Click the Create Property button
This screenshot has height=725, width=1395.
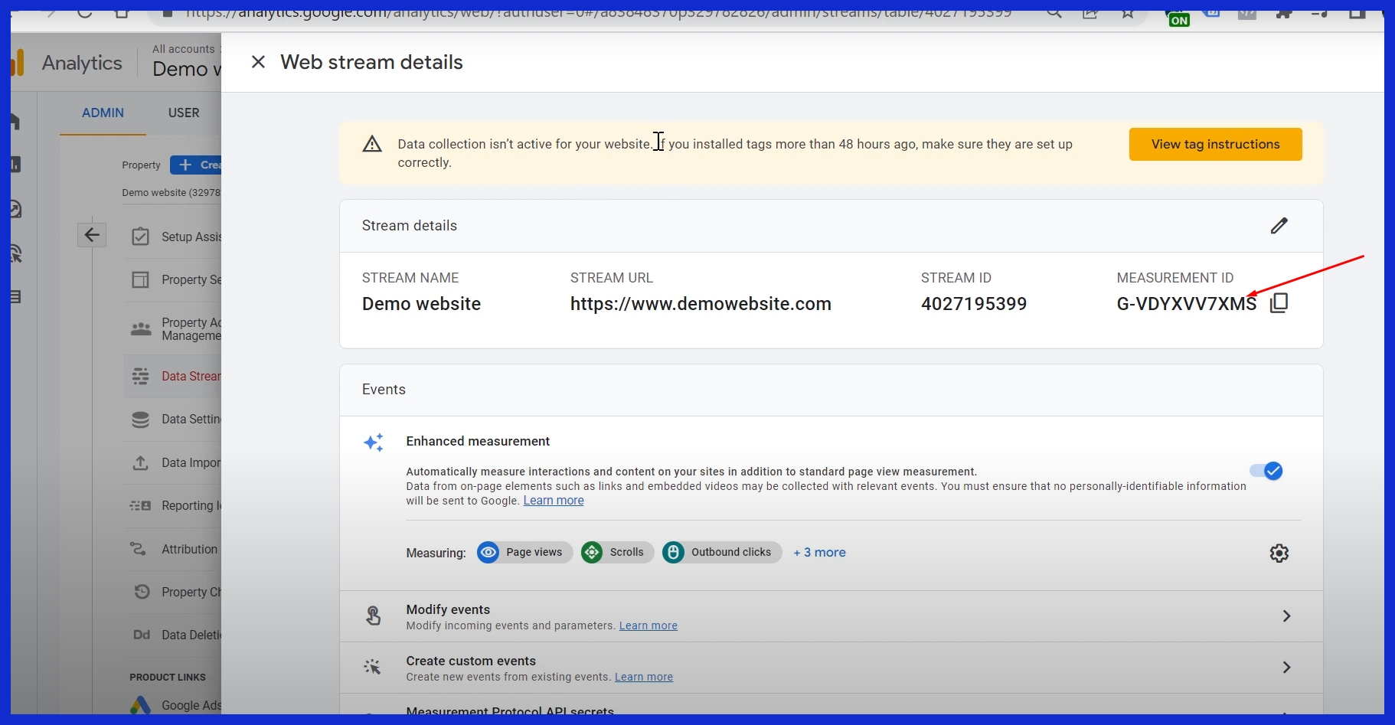click(x=196, y=165)
